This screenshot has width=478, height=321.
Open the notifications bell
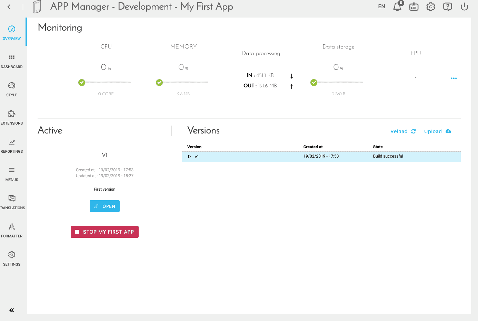[398, 6]
